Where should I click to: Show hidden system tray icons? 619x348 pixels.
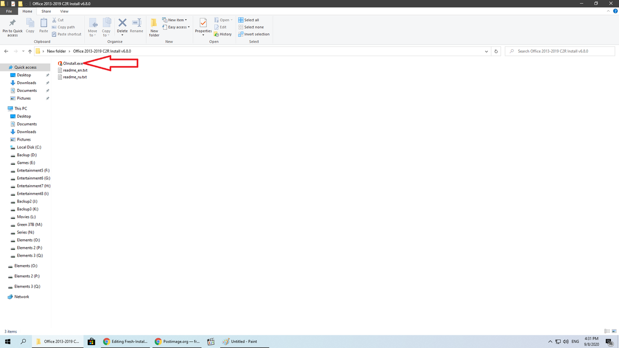549,341
